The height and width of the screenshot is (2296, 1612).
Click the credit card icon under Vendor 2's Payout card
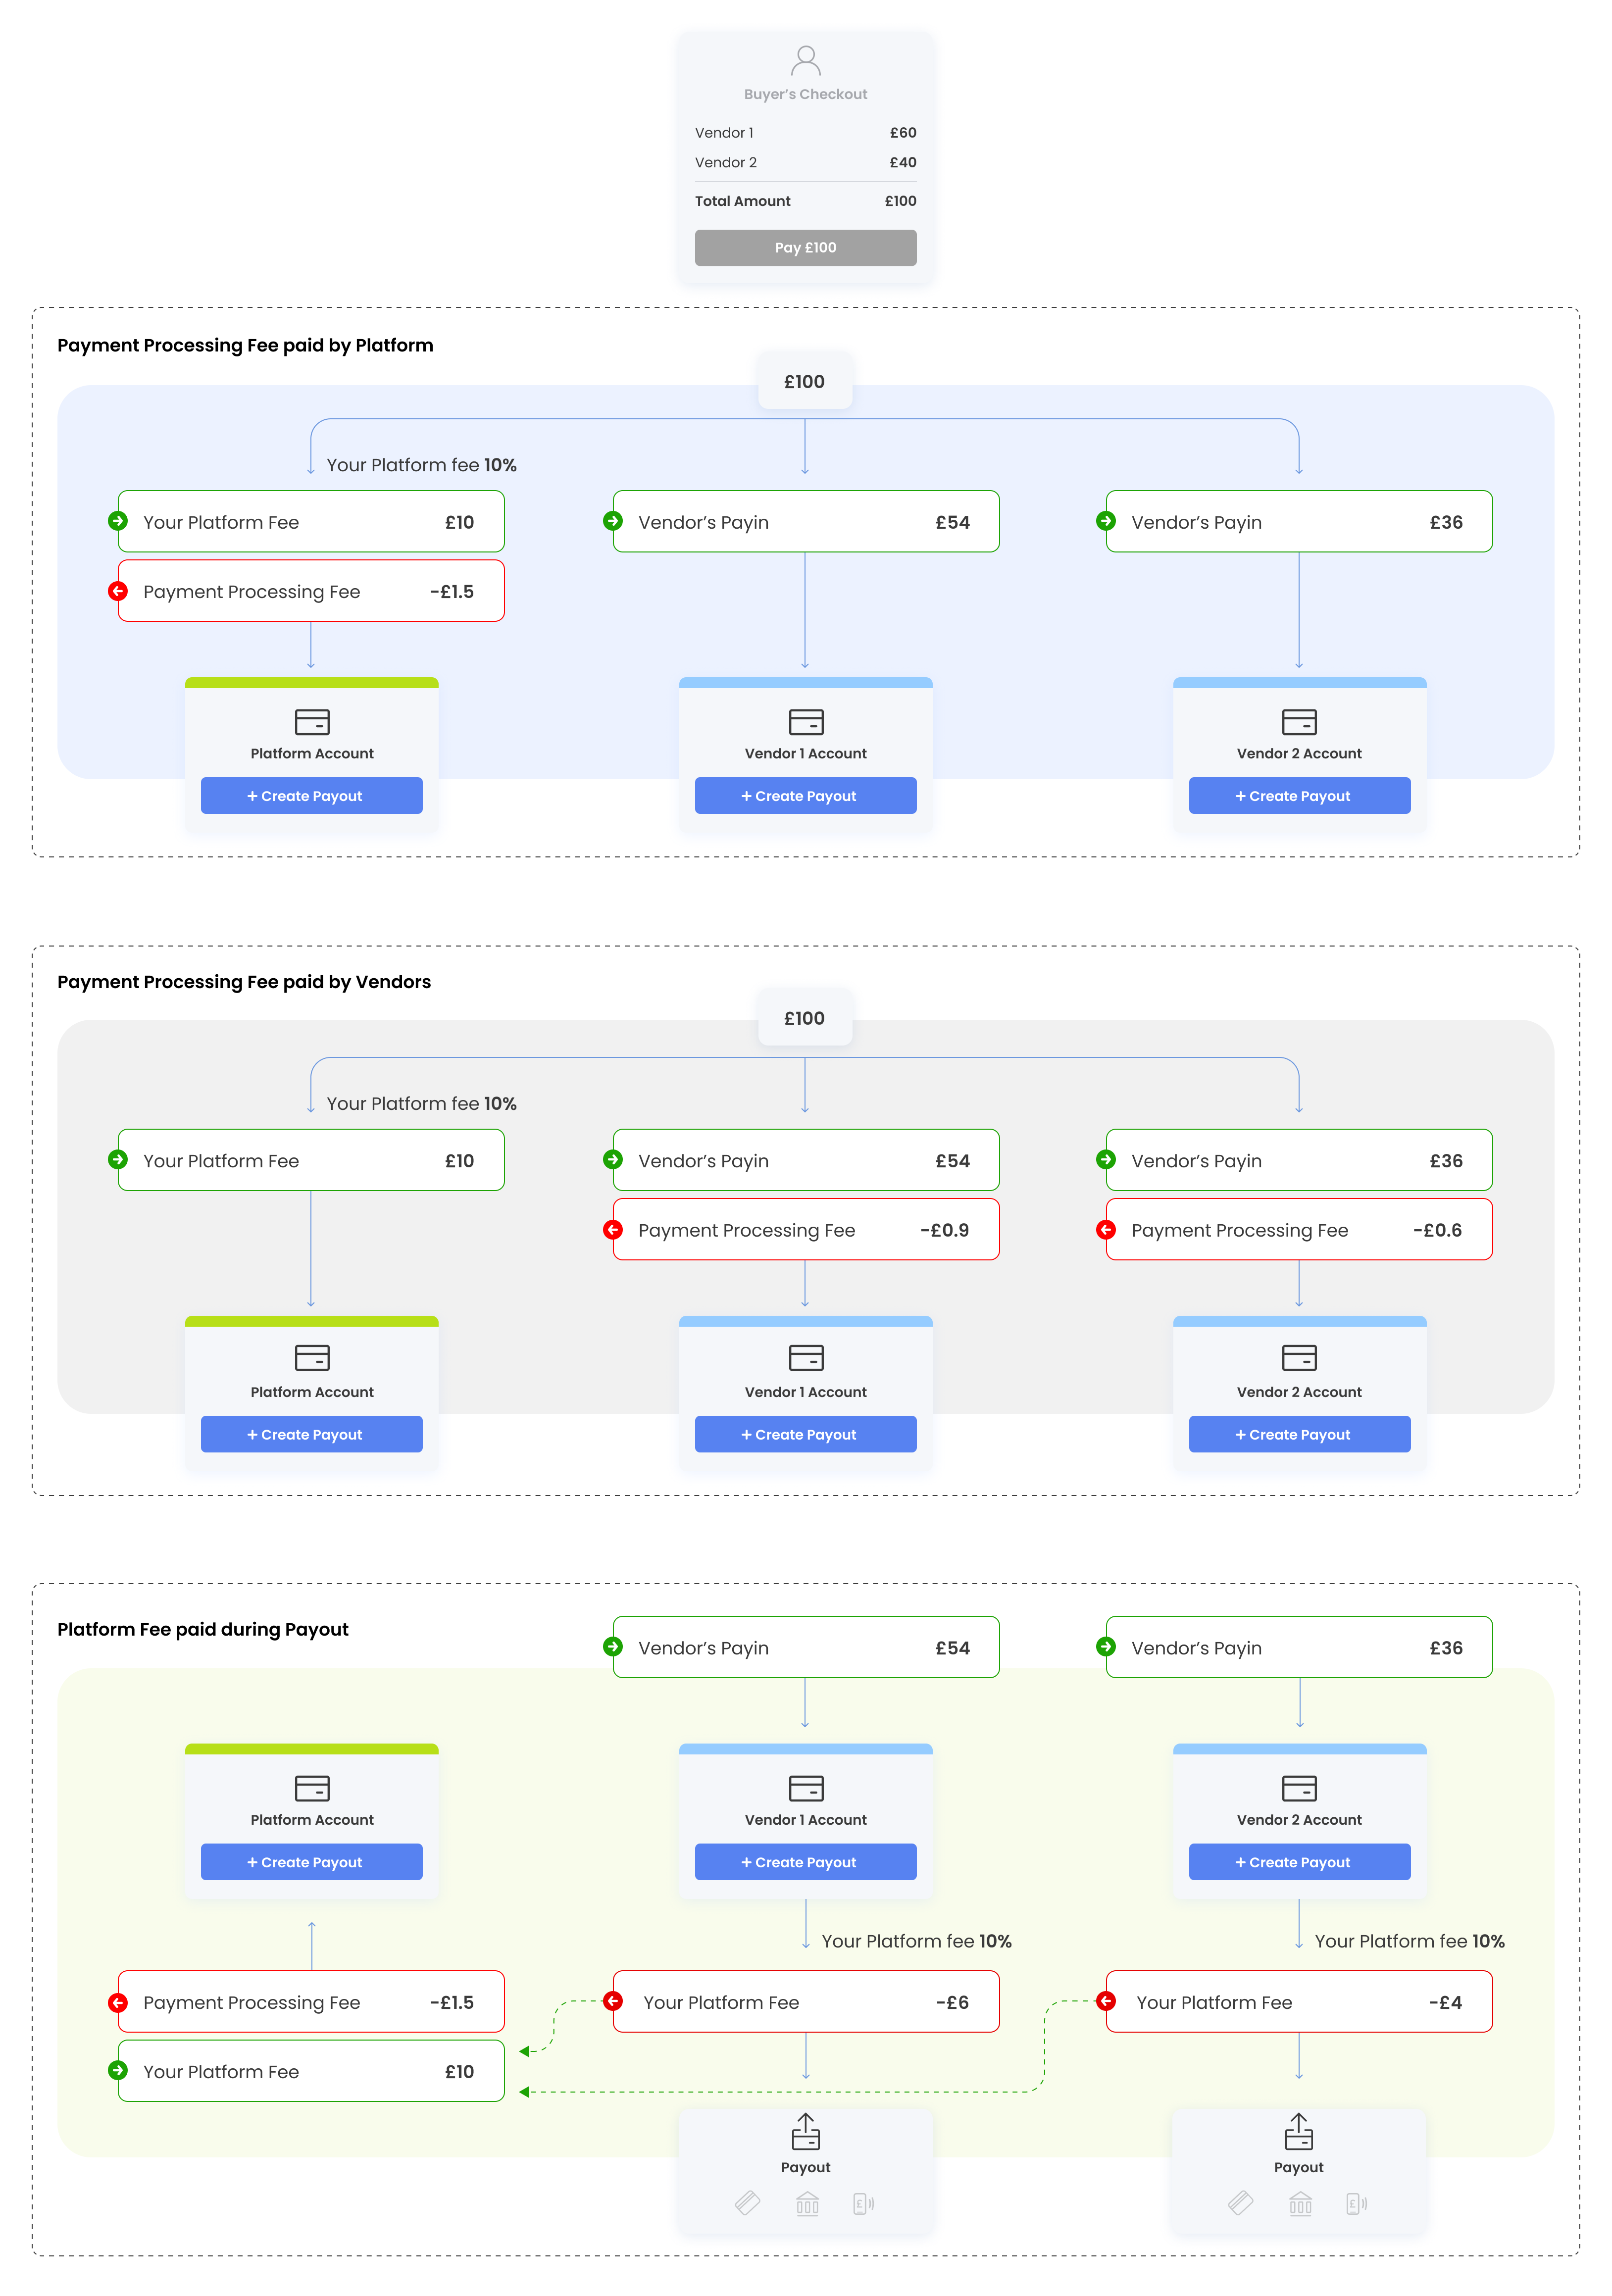(x=1240, y=2203)
